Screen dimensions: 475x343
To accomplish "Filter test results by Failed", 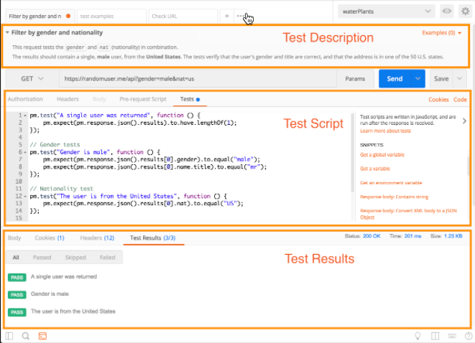I will tap(108, 258).
